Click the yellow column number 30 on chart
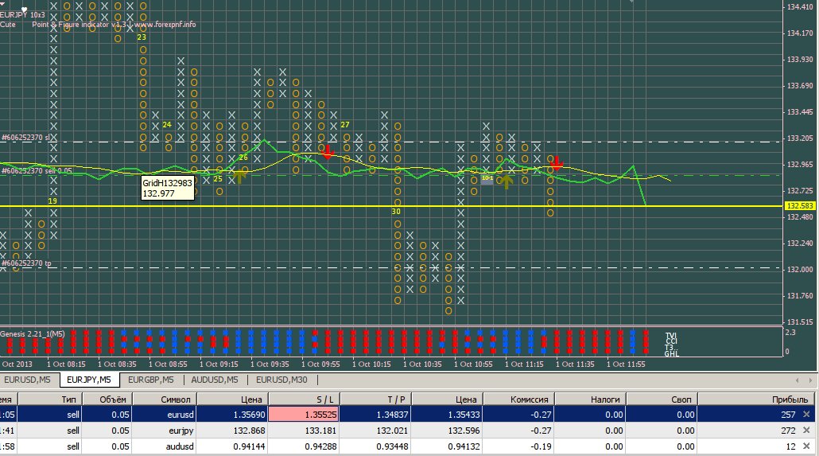 [396, 211]
